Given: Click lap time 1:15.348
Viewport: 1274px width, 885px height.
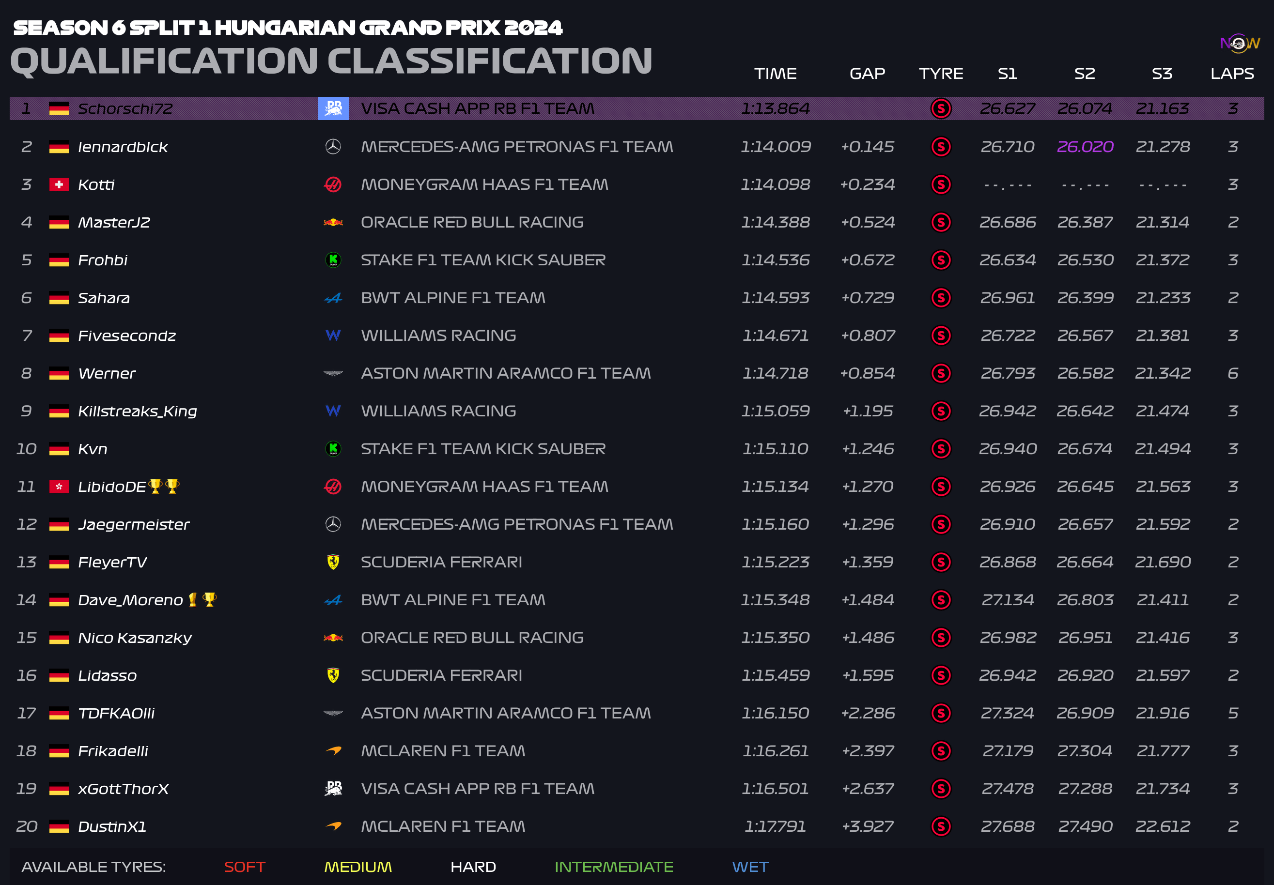Looking at the screenshot, I should pos(775,599).
